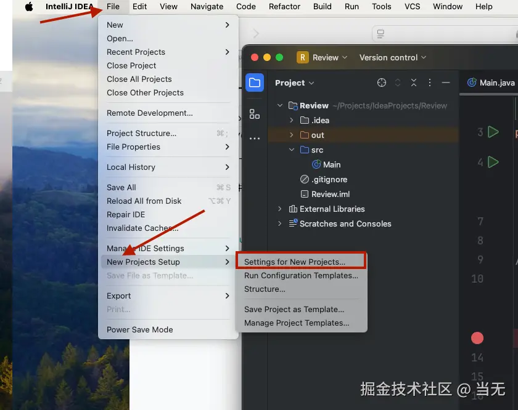Click the run arrow at line 3
Image resolution: width=518 pixels, height=410 pixels.
[493, 132]
